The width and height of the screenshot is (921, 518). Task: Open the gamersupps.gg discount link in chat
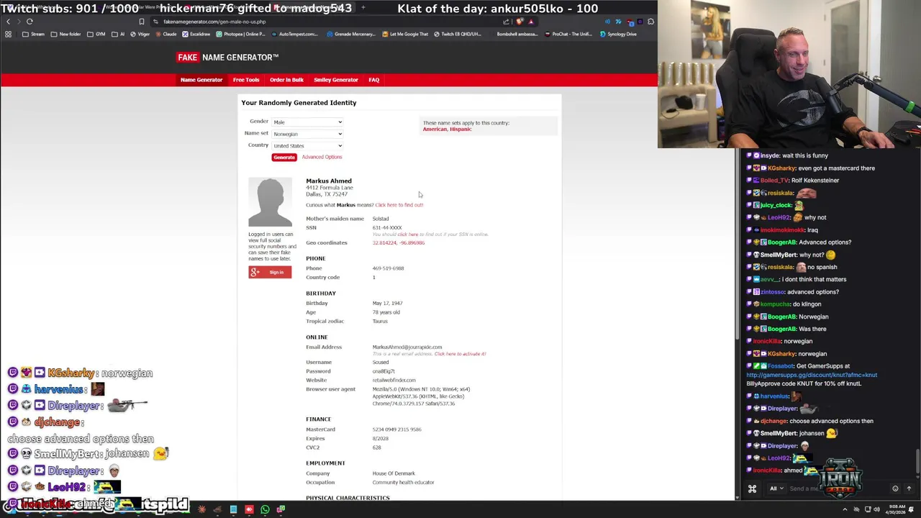812,375
